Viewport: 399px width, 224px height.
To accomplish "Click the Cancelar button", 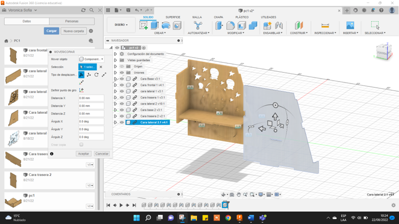I will click(x=102, y=154).
